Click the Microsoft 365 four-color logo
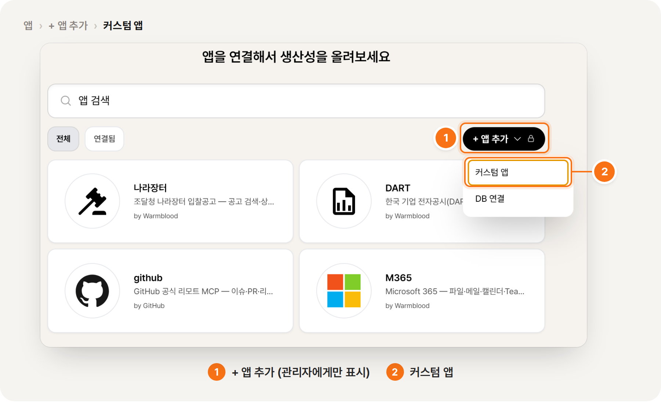The width and height of the screenshot is (661, 402). point(344,291)
